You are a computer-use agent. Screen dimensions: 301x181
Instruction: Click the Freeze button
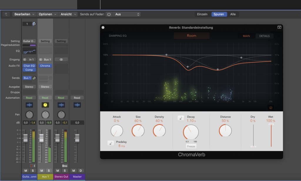pyautogui.click(x=191, y=146)
